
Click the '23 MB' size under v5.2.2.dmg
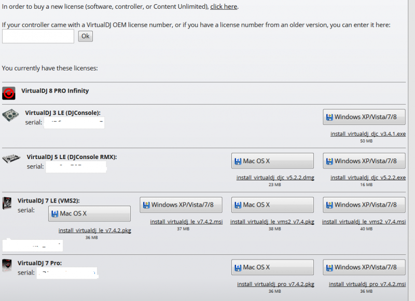(275, 184)
